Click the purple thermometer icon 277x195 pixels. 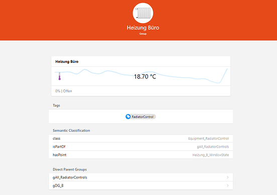pos(60,76)
